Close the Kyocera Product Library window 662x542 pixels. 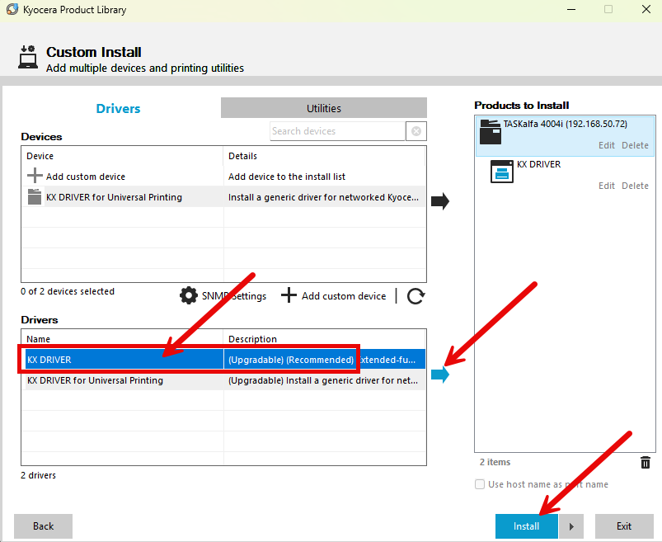tap(646, 9)
